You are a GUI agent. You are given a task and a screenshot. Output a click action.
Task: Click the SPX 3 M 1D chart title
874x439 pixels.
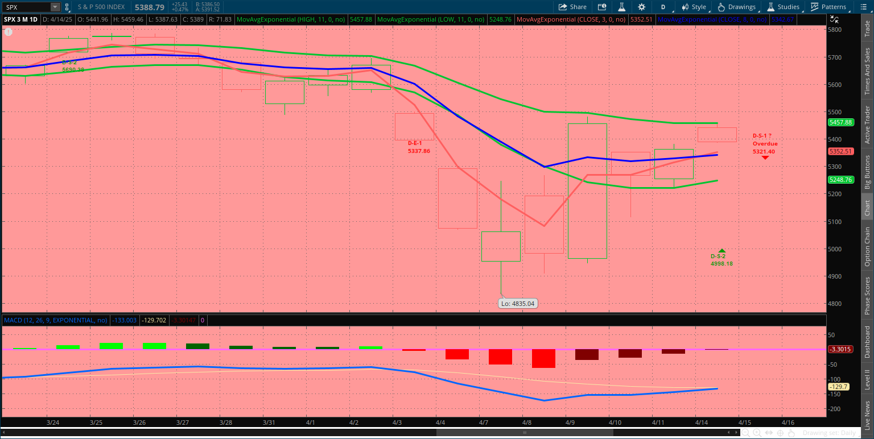tap(21, 19)
